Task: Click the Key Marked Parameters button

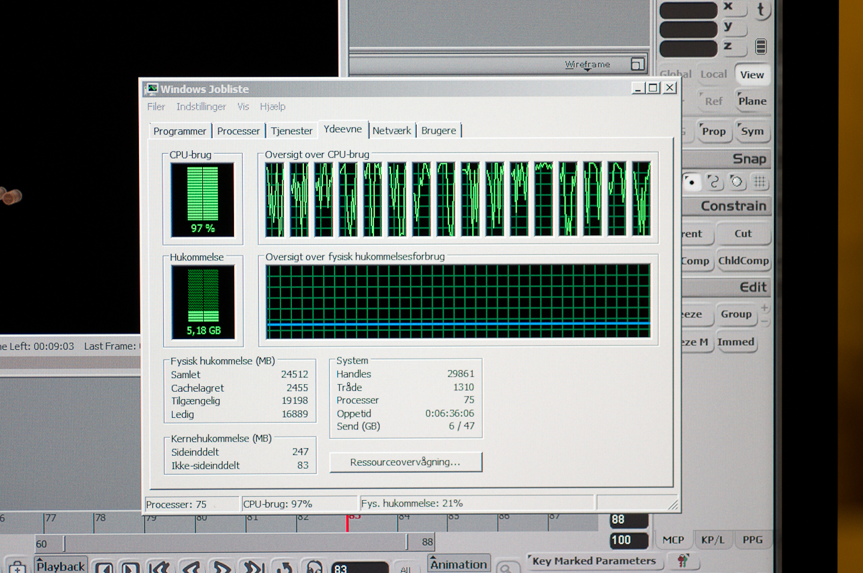Action: click(594, 561)
